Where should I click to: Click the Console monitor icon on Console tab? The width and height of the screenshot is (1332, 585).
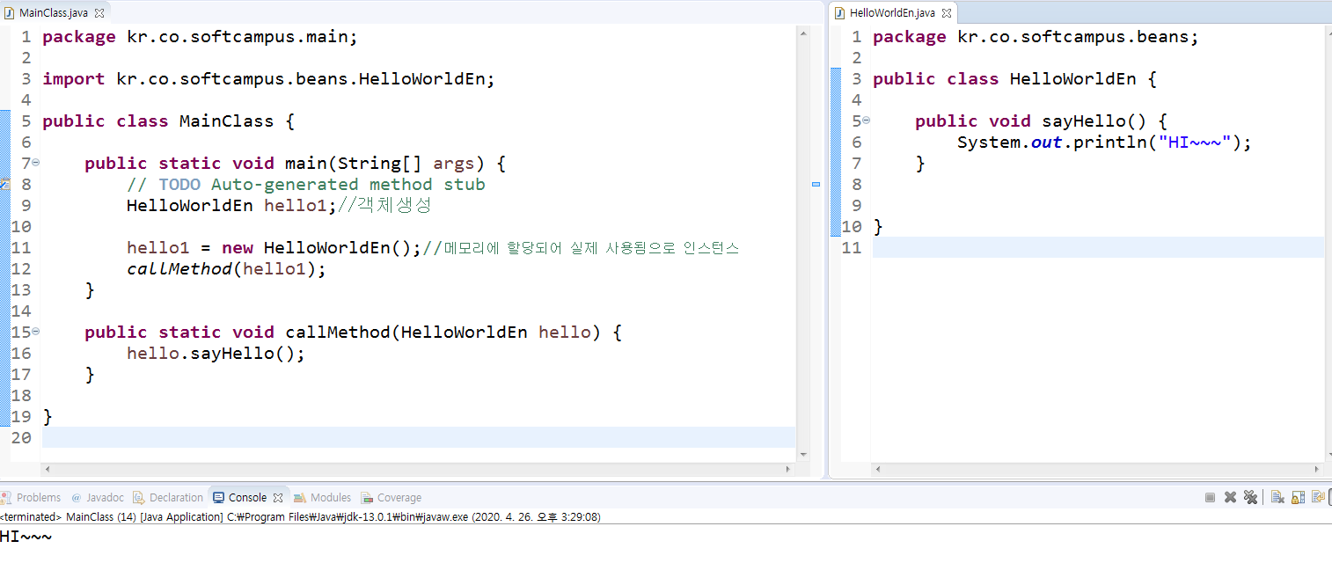[219, 498]
